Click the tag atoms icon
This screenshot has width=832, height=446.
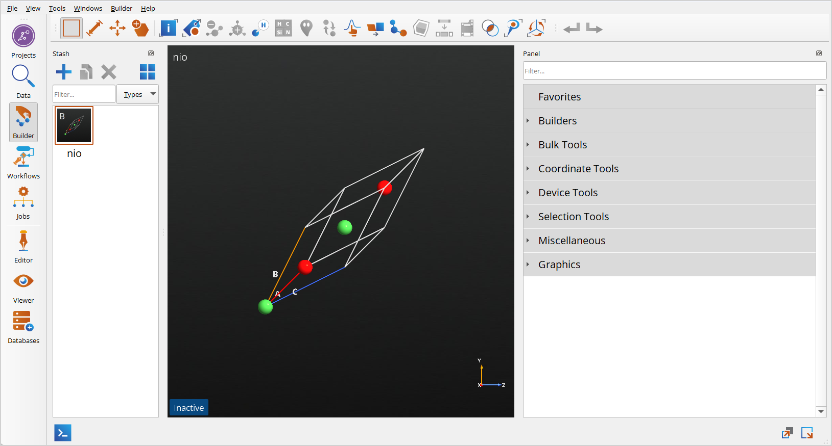(192, 28)
